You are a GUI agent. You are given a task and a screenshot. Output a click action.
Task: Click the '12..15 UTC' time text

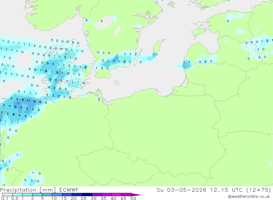point(226,190)
